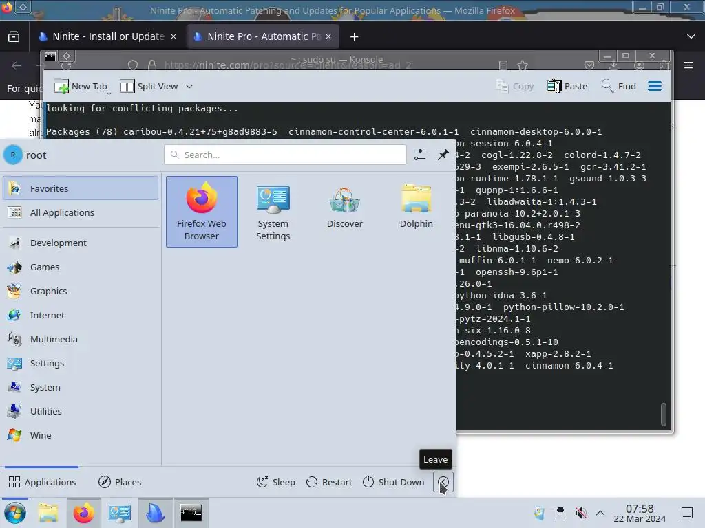
Task: Open clock showing 07:58
Action: click(x=640, y=513)
